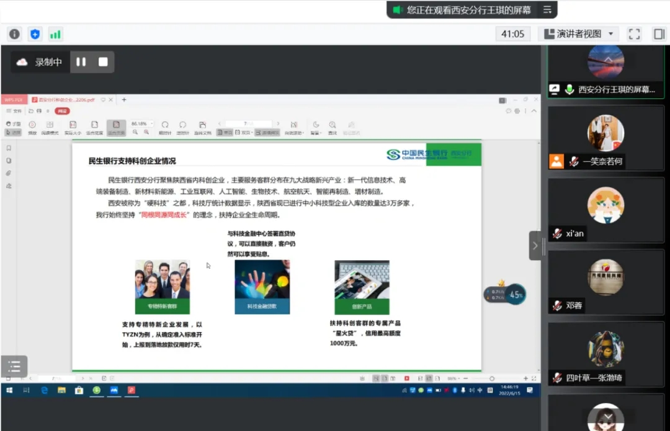This screenshot has height=431, width=670.
Task: Go to next page in toolbar
Action: pos(278,124)
